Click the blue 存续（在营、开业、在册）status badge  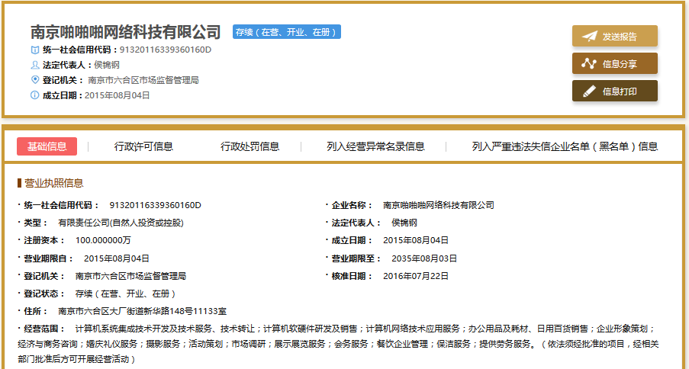[286, 32]
